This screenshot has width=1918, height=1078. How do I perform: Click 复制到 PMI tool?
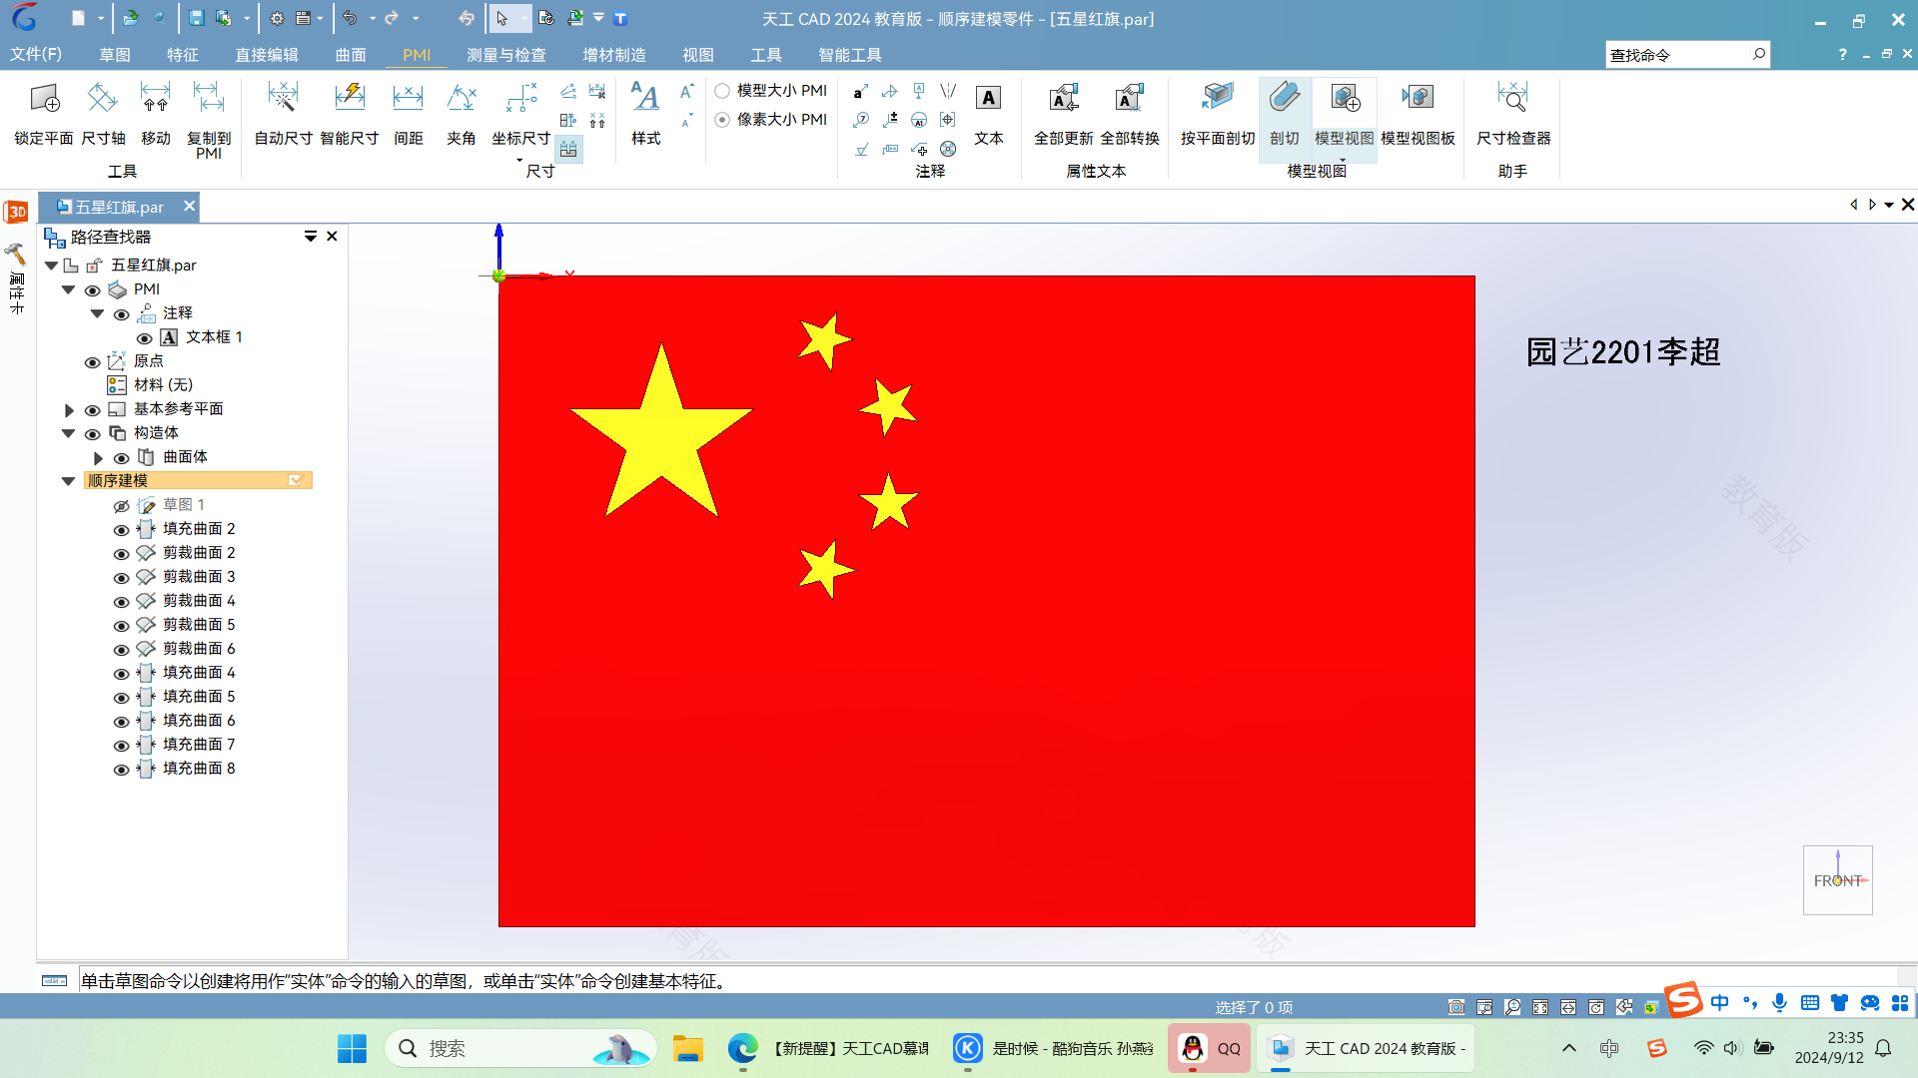click(209, 120)
